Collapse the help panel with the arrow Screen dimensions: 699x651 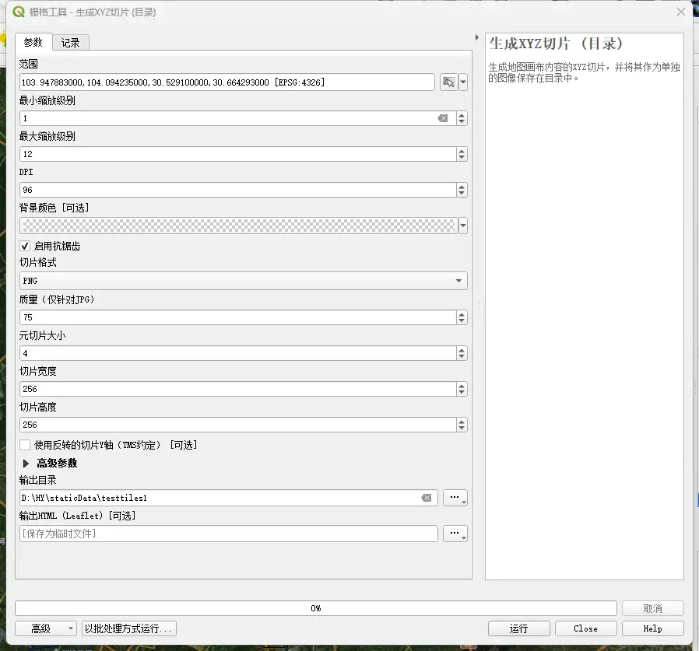pos(476,37)
